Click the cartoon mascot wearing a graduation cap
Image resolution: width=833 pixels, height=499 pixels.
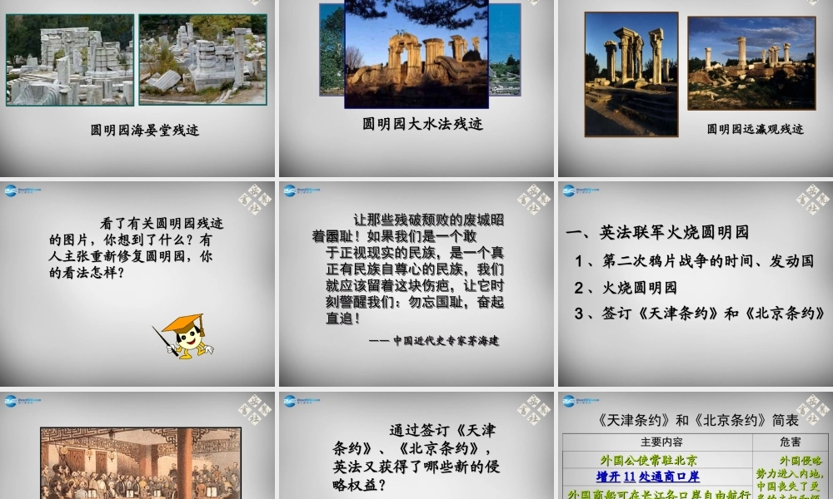point(183,336)
